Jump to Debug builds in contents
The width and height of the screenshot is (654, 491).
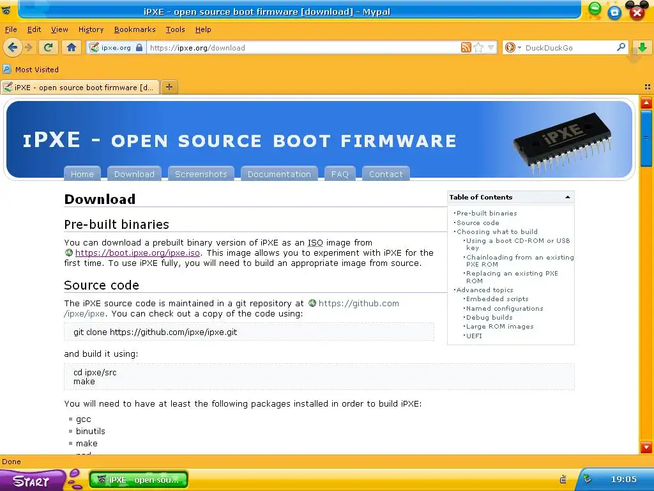pyautogui.click(x=489, y=317)
